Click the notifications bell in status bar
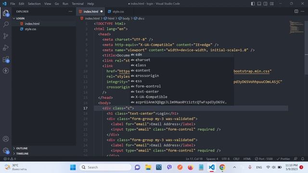This screenshot has height=173, width=308. [303, 159]
